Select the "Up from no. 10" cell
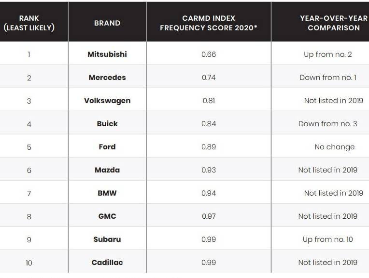This screenshot has height=278, width=369. click(x=328, y=239)
